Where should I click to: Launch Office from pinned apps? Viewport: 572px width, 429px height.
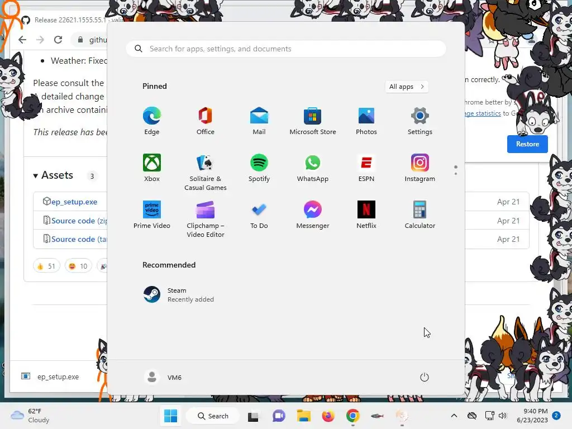(x=206, y=121)
